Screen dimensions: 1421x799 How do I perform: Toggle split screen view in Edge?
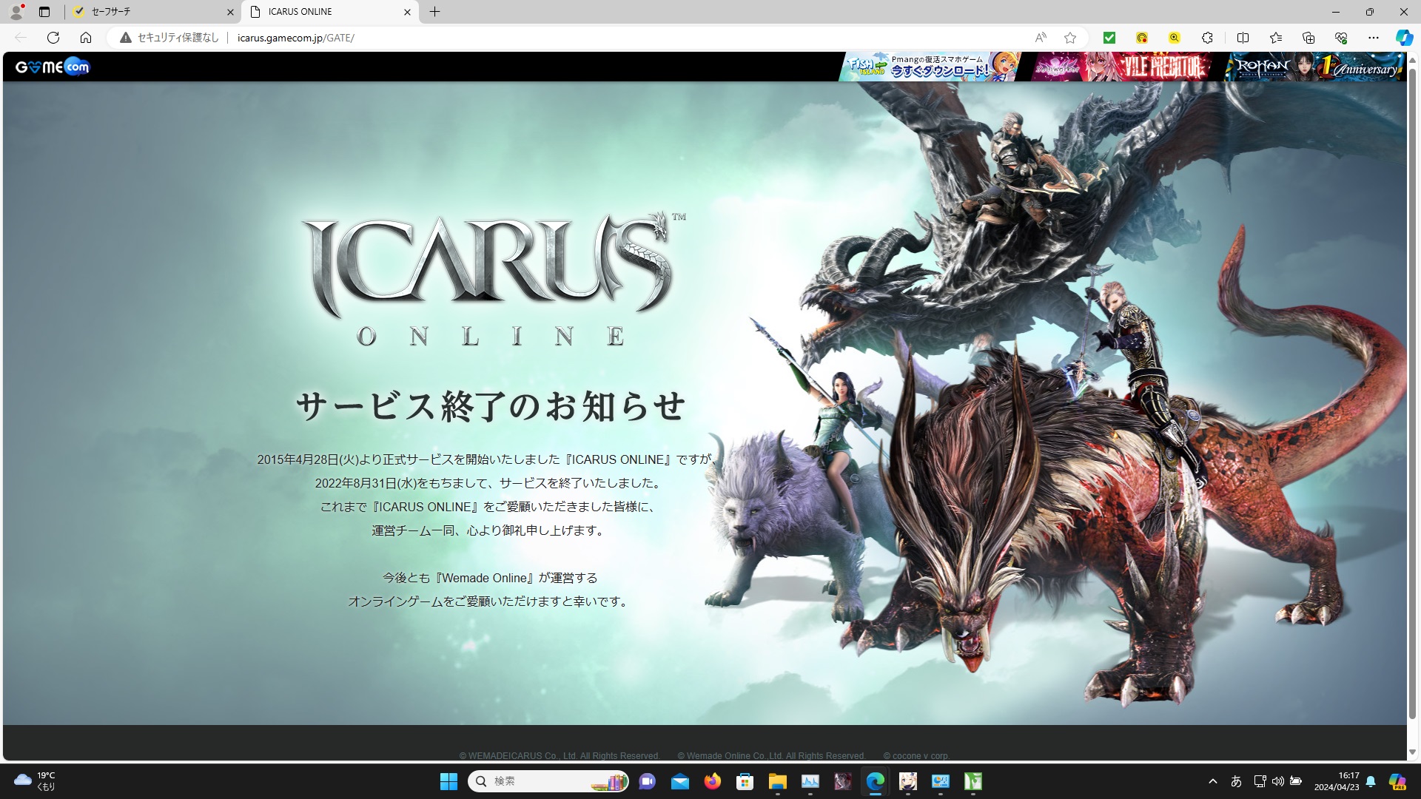[x=1243, y=37]
